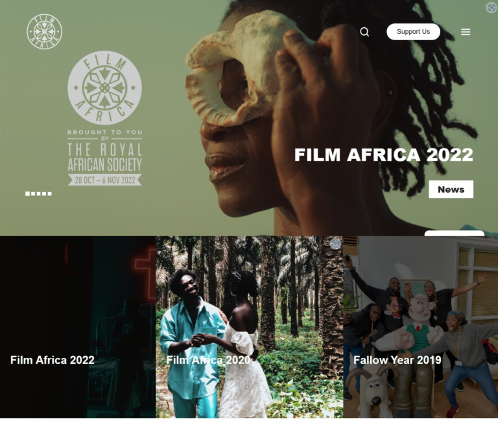
Task: Click the visual search icon at page corner
Action: point(492,7)
